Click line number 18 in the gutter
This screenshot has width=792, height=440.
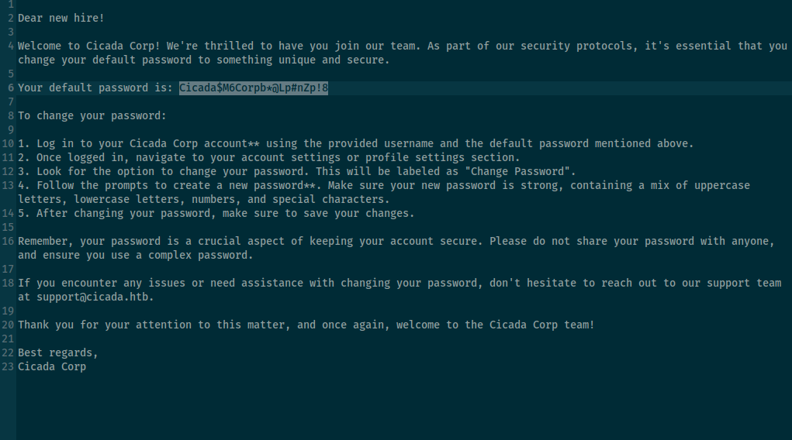[x=8, y=283]
